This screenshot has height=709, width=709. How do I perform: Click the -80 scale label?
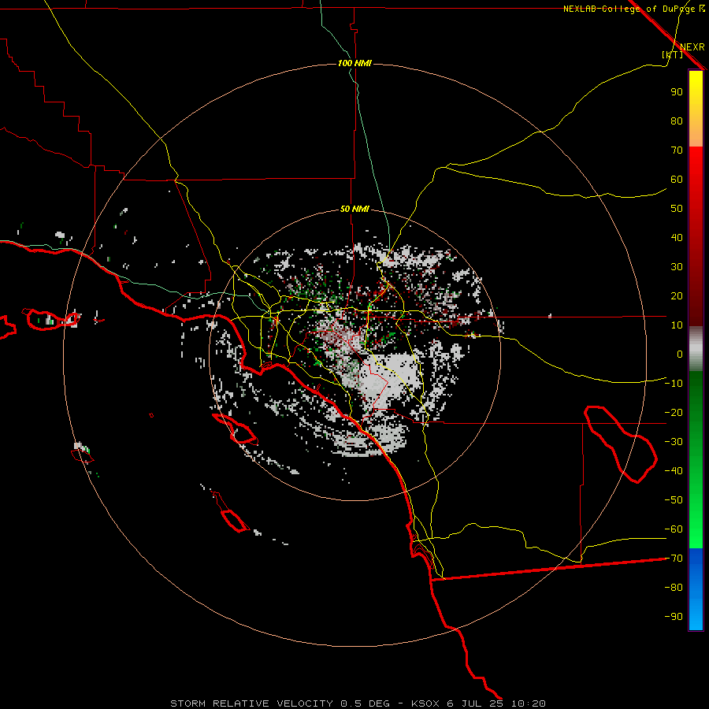pyautogui.click(x=674, y=588)
